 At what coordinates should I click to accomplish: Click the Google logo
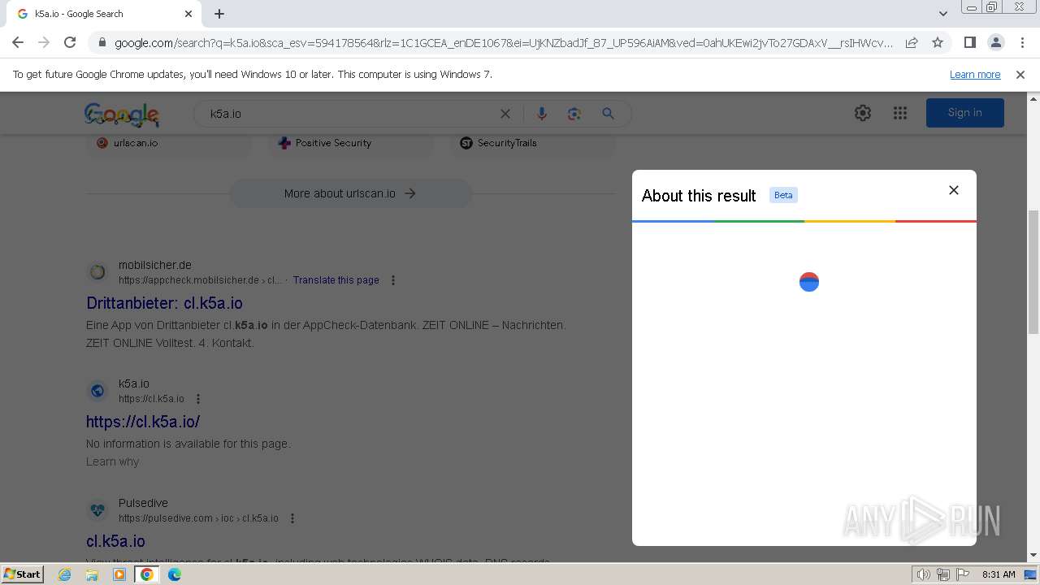coord(122,115)
